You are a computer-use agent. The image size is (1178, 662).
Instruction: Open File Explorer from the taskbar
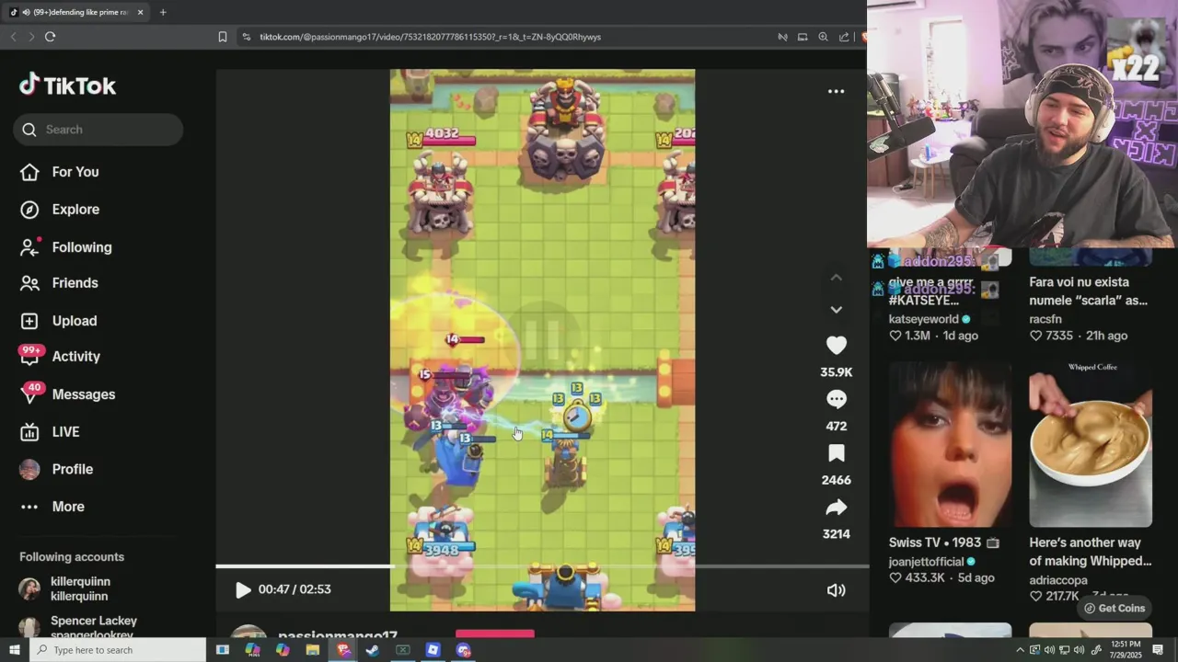point(313,650)
